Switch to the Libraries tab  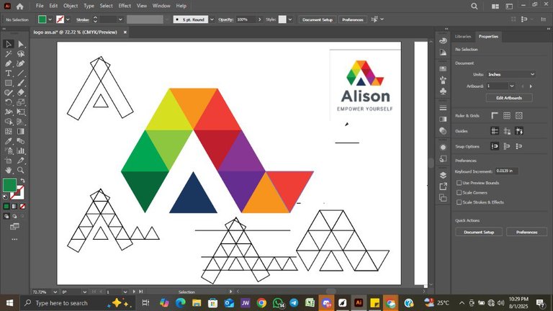click(x=463, y=36)
